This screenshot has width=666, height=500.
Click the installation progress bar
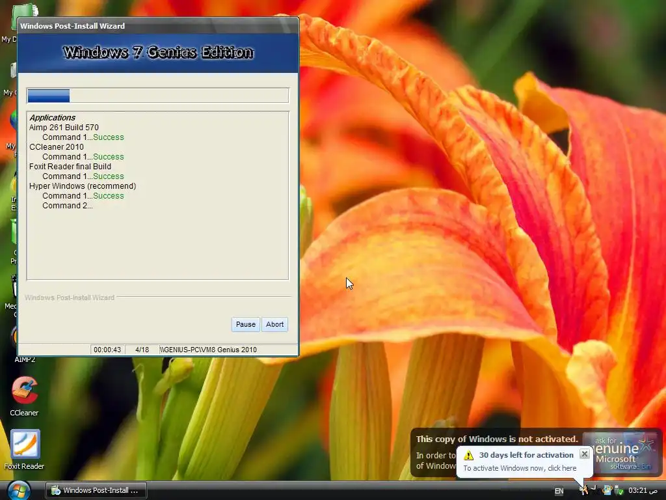[x=158, y=95]
